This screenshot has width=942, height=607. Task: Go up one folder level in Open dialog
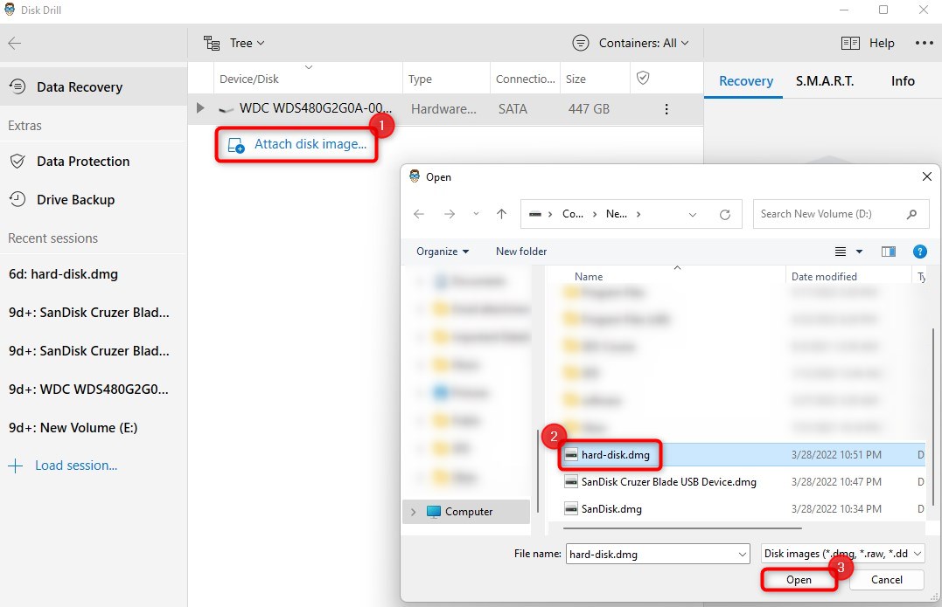pos(502,214)
